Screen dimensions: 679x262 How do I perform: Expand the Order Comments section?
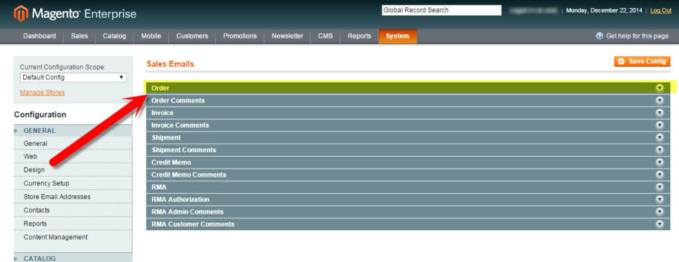[408, 101]
